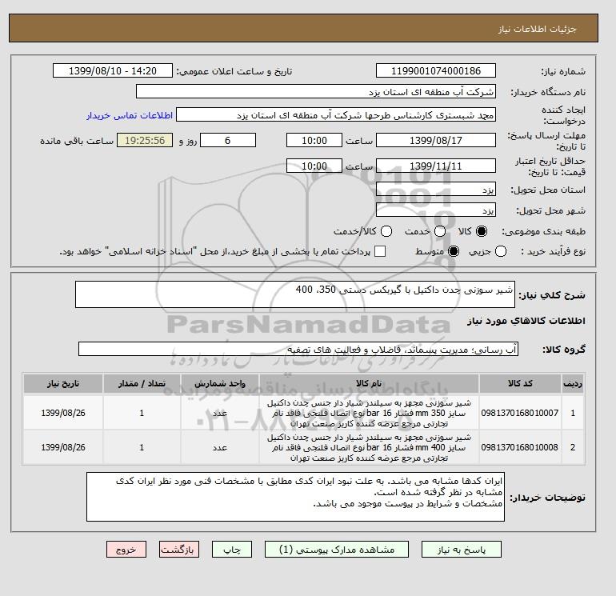Click need date 1399/08/26 in row 2
Image resolution: width=616 pixels, height=596 pixels.
pos(63,447)
